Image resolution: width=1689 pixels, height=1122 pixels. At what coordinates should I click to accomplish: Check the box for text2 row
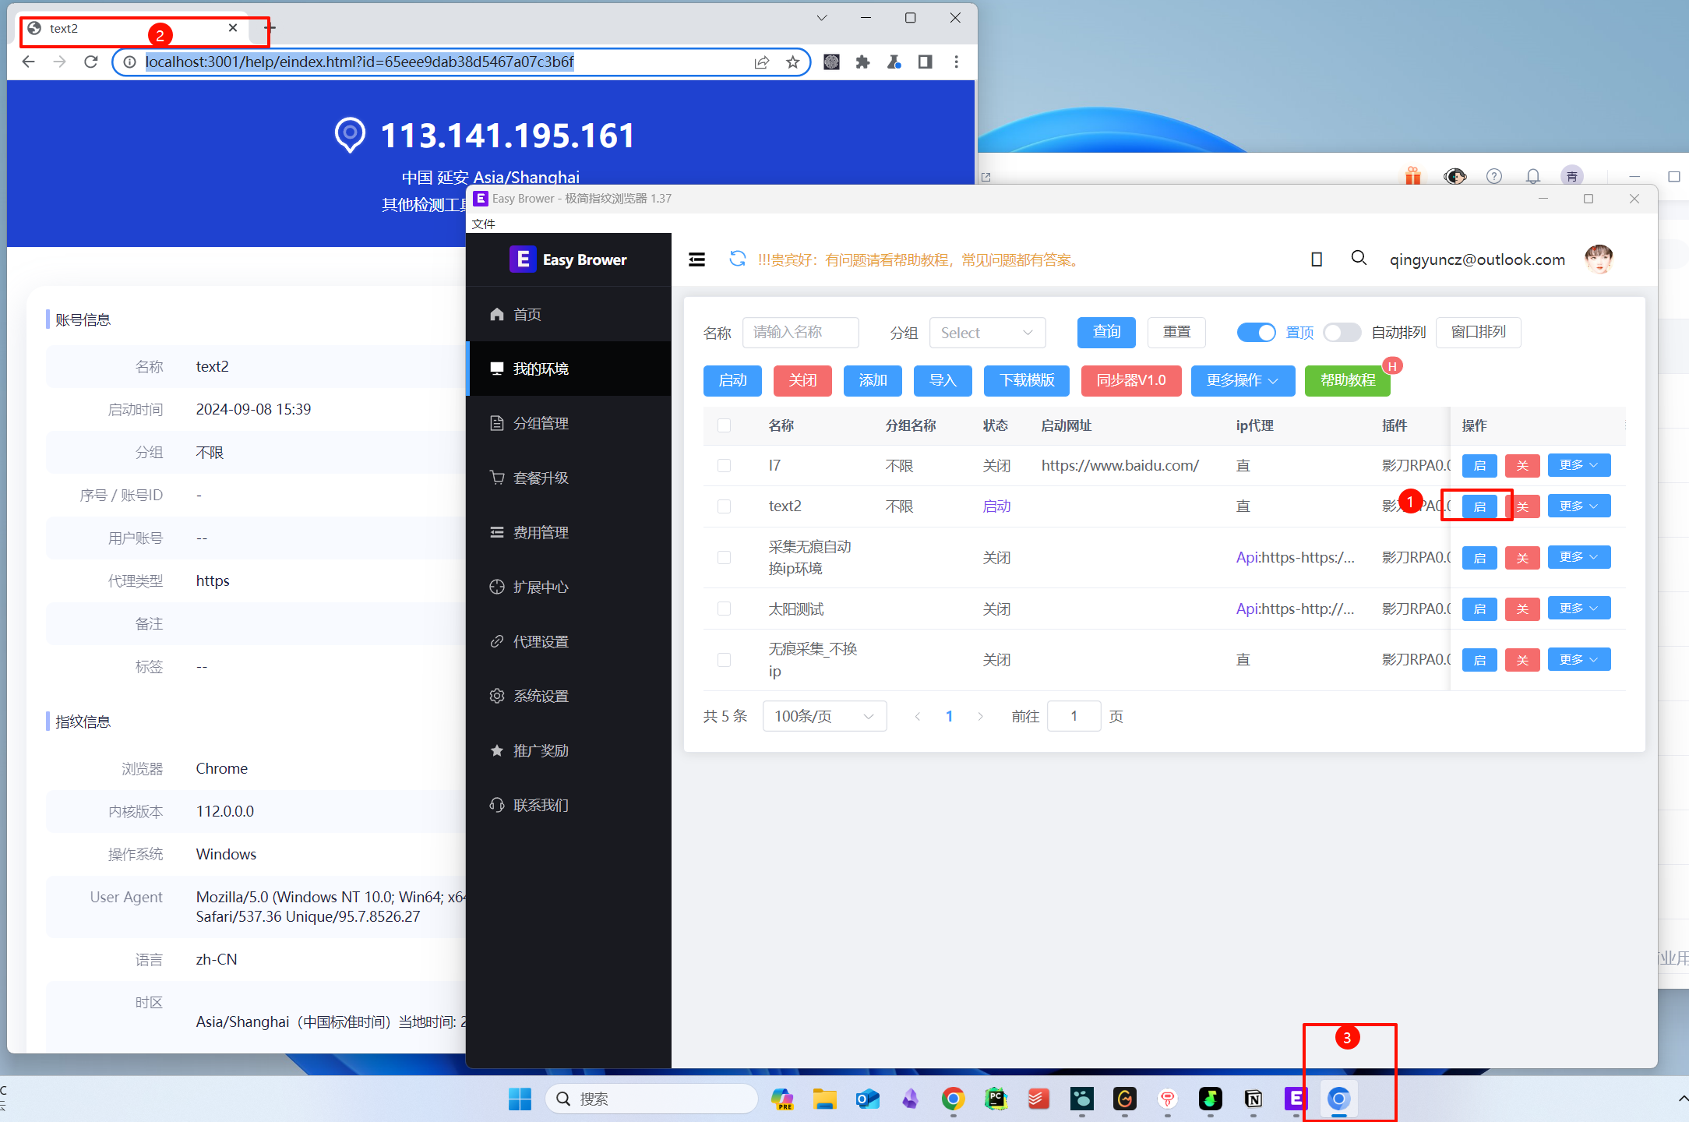coord(724,506)
